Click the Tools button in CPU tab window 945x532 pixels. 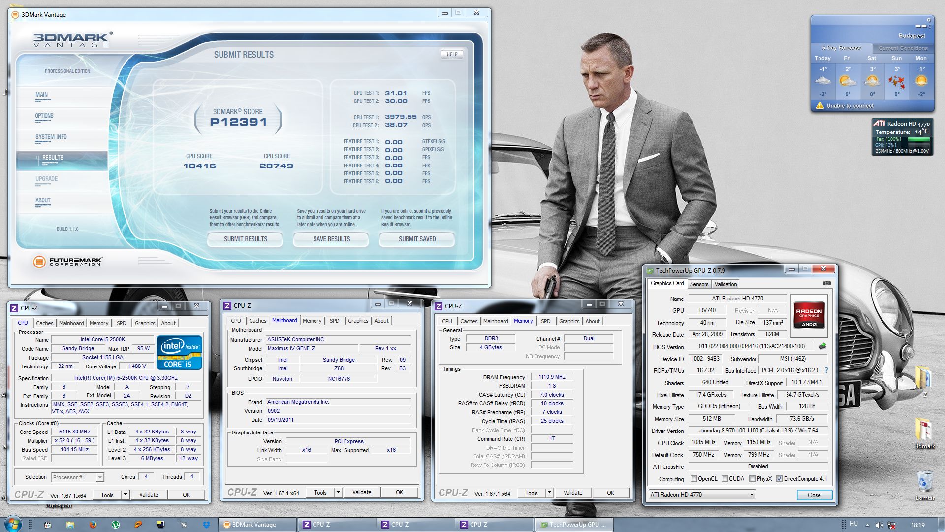[107, 495]
